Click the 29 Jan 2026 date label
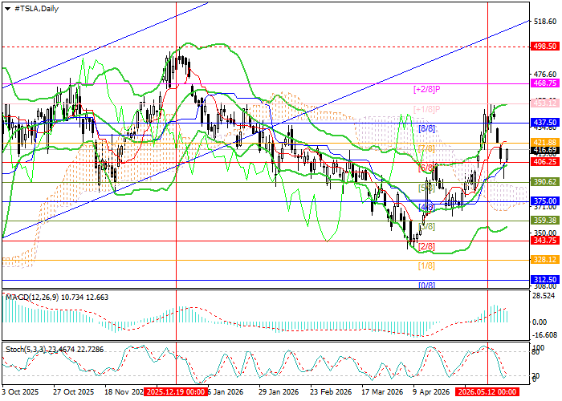 279,391
